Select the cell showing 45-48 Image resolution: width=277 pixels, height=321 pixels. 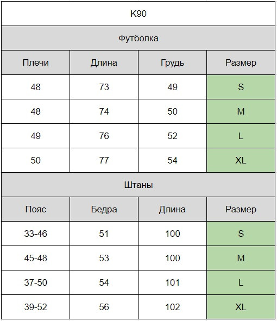tap(36, 258)
